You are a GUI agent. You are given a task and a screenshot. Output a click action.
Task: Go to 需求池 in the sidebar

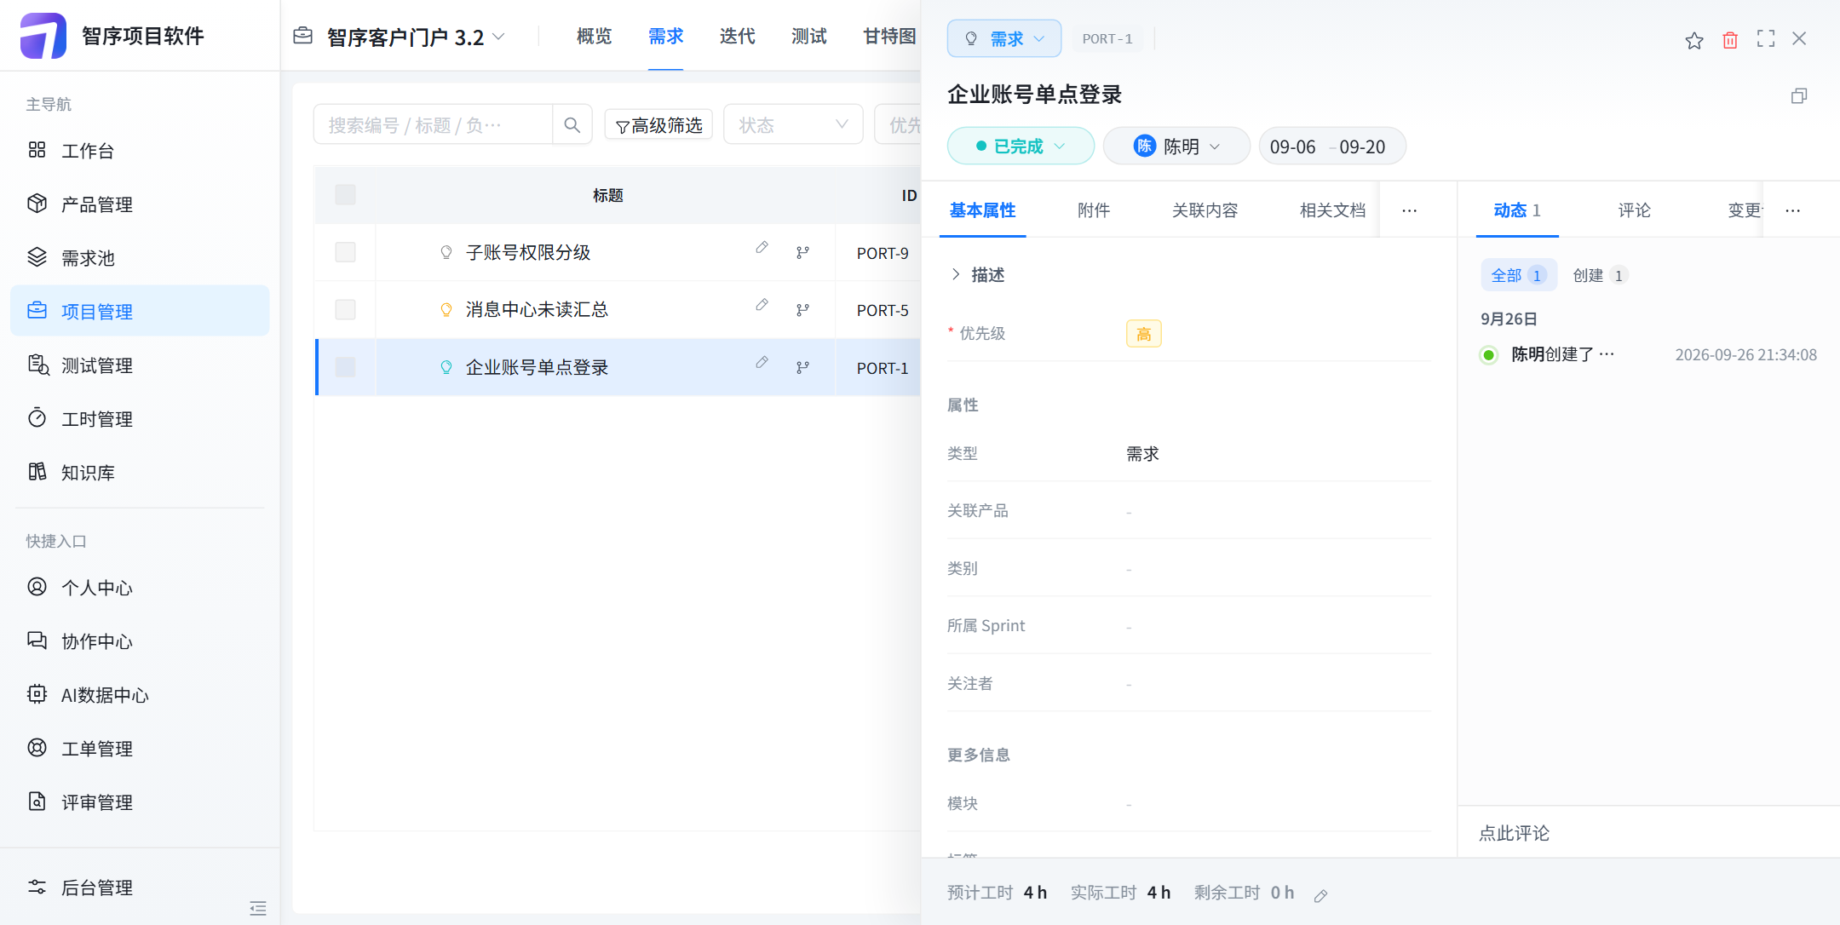[x=140, y=258]
